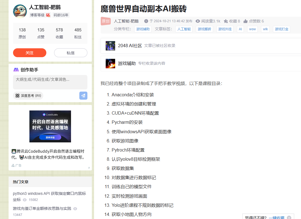Click the 原创 badge beside the author
The width and height of the screenshot is (301, 219).
(106, 21)
